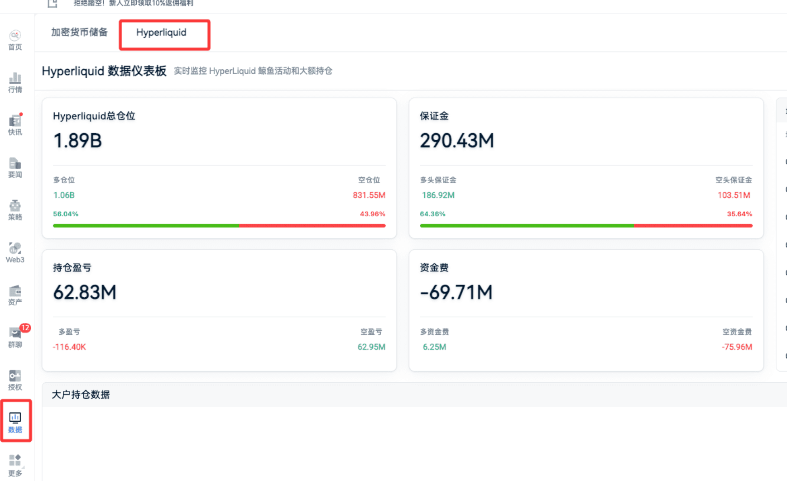Expand the 更多 more menu
The width and height of the screenshot is (787, 481).
(x=15, y=465)
